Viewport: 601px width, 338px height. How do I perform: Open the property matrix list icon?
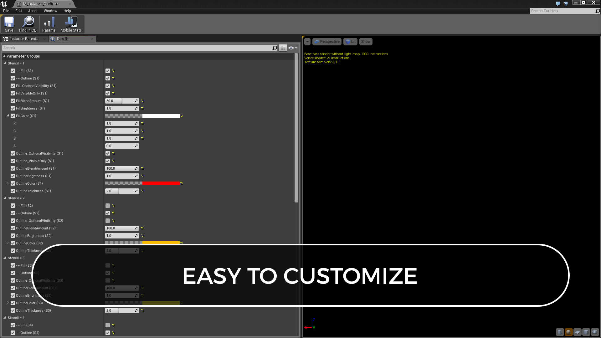pos(283,48)
